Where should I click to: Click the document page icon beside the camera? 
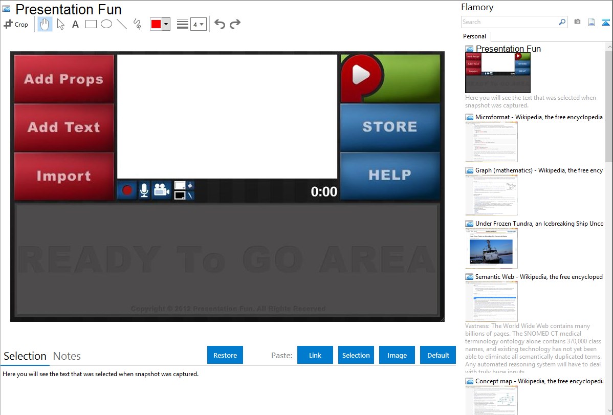[592, 23]
